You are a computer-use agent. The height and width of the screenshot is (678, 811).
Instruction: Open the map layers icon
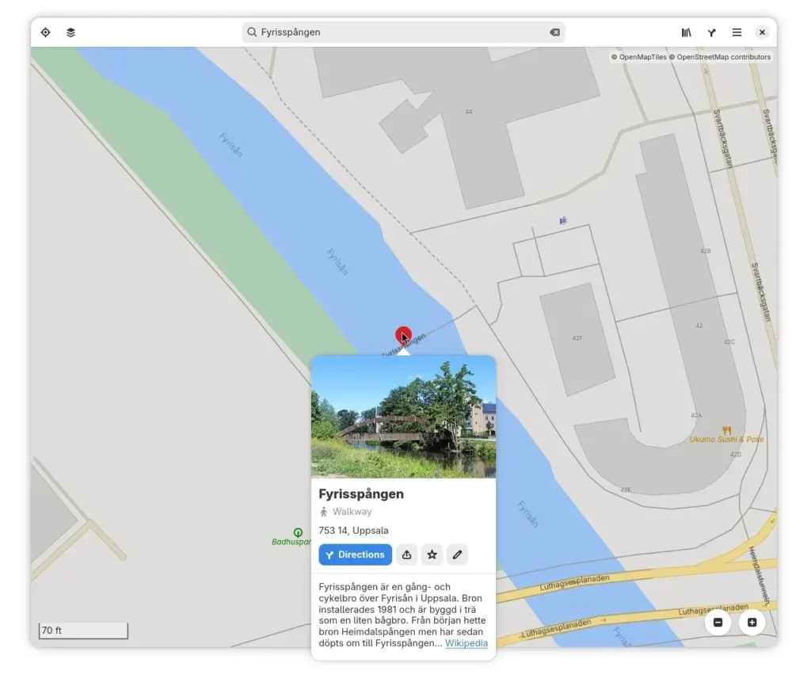coord(70,32)
